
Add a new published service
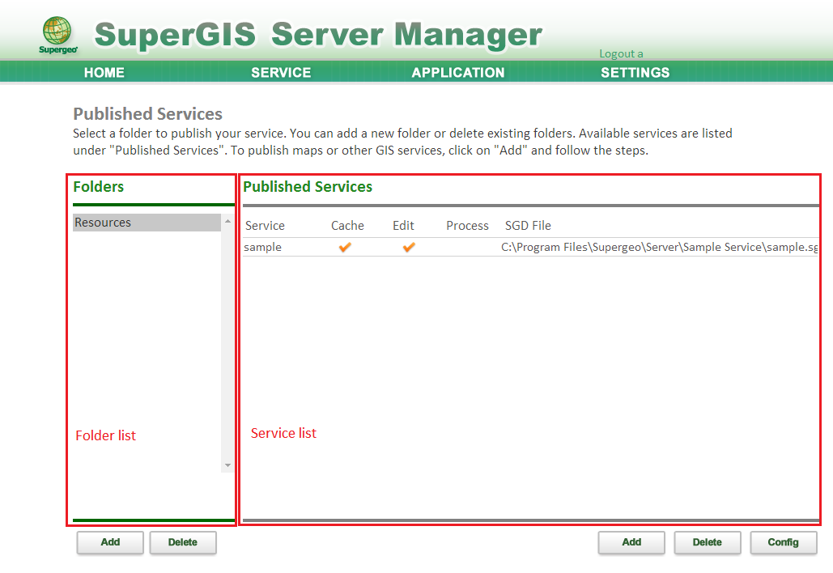631,542
